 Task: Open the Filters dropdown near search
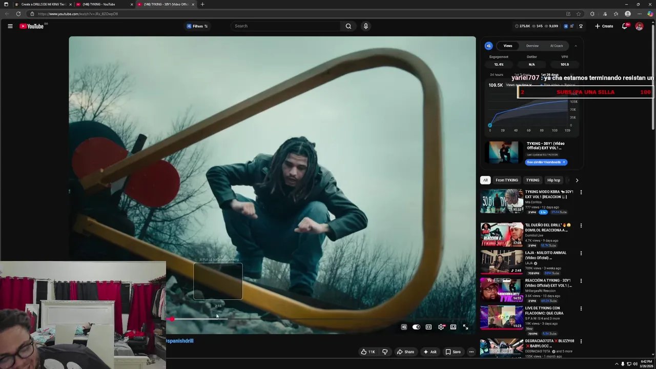[x=197, y=26]
